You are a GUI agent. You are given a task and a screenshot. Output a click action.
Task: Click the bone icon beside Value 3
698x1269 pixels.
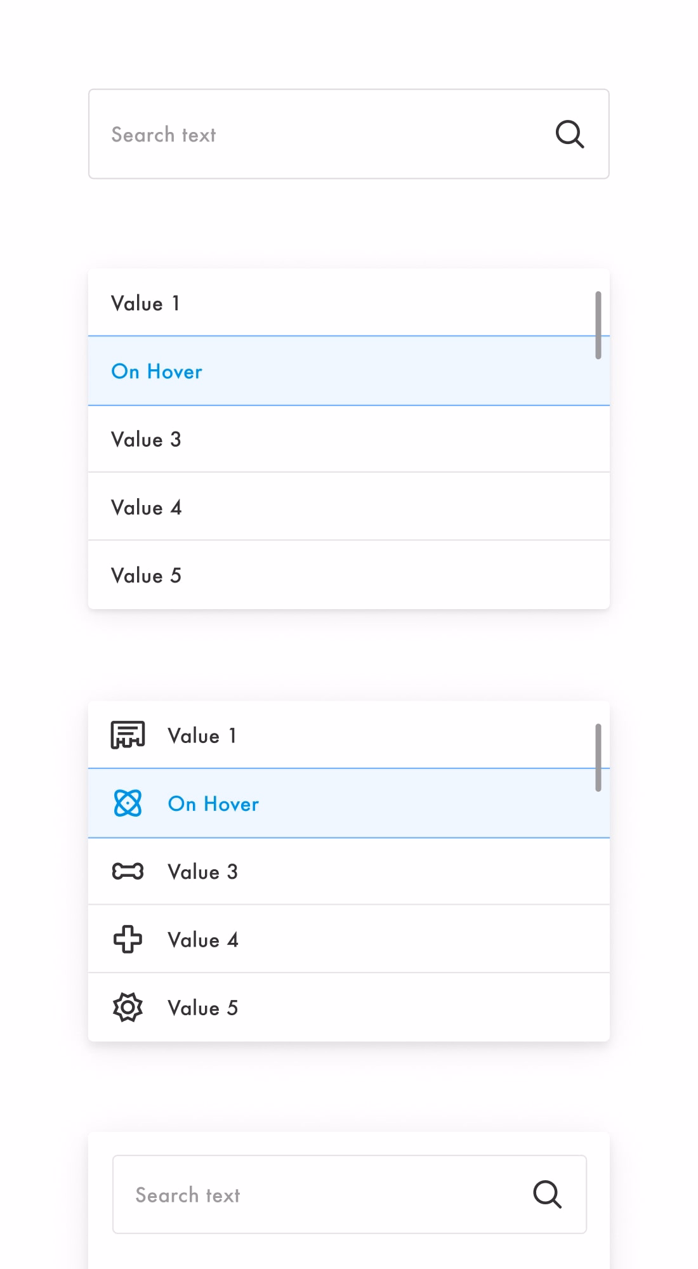click(x=128, y=871)
